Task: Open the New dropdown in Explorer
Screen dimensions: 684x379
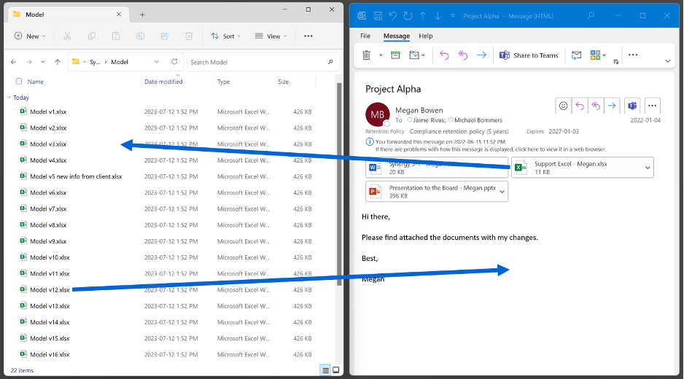Action: (x=30, y=36)
